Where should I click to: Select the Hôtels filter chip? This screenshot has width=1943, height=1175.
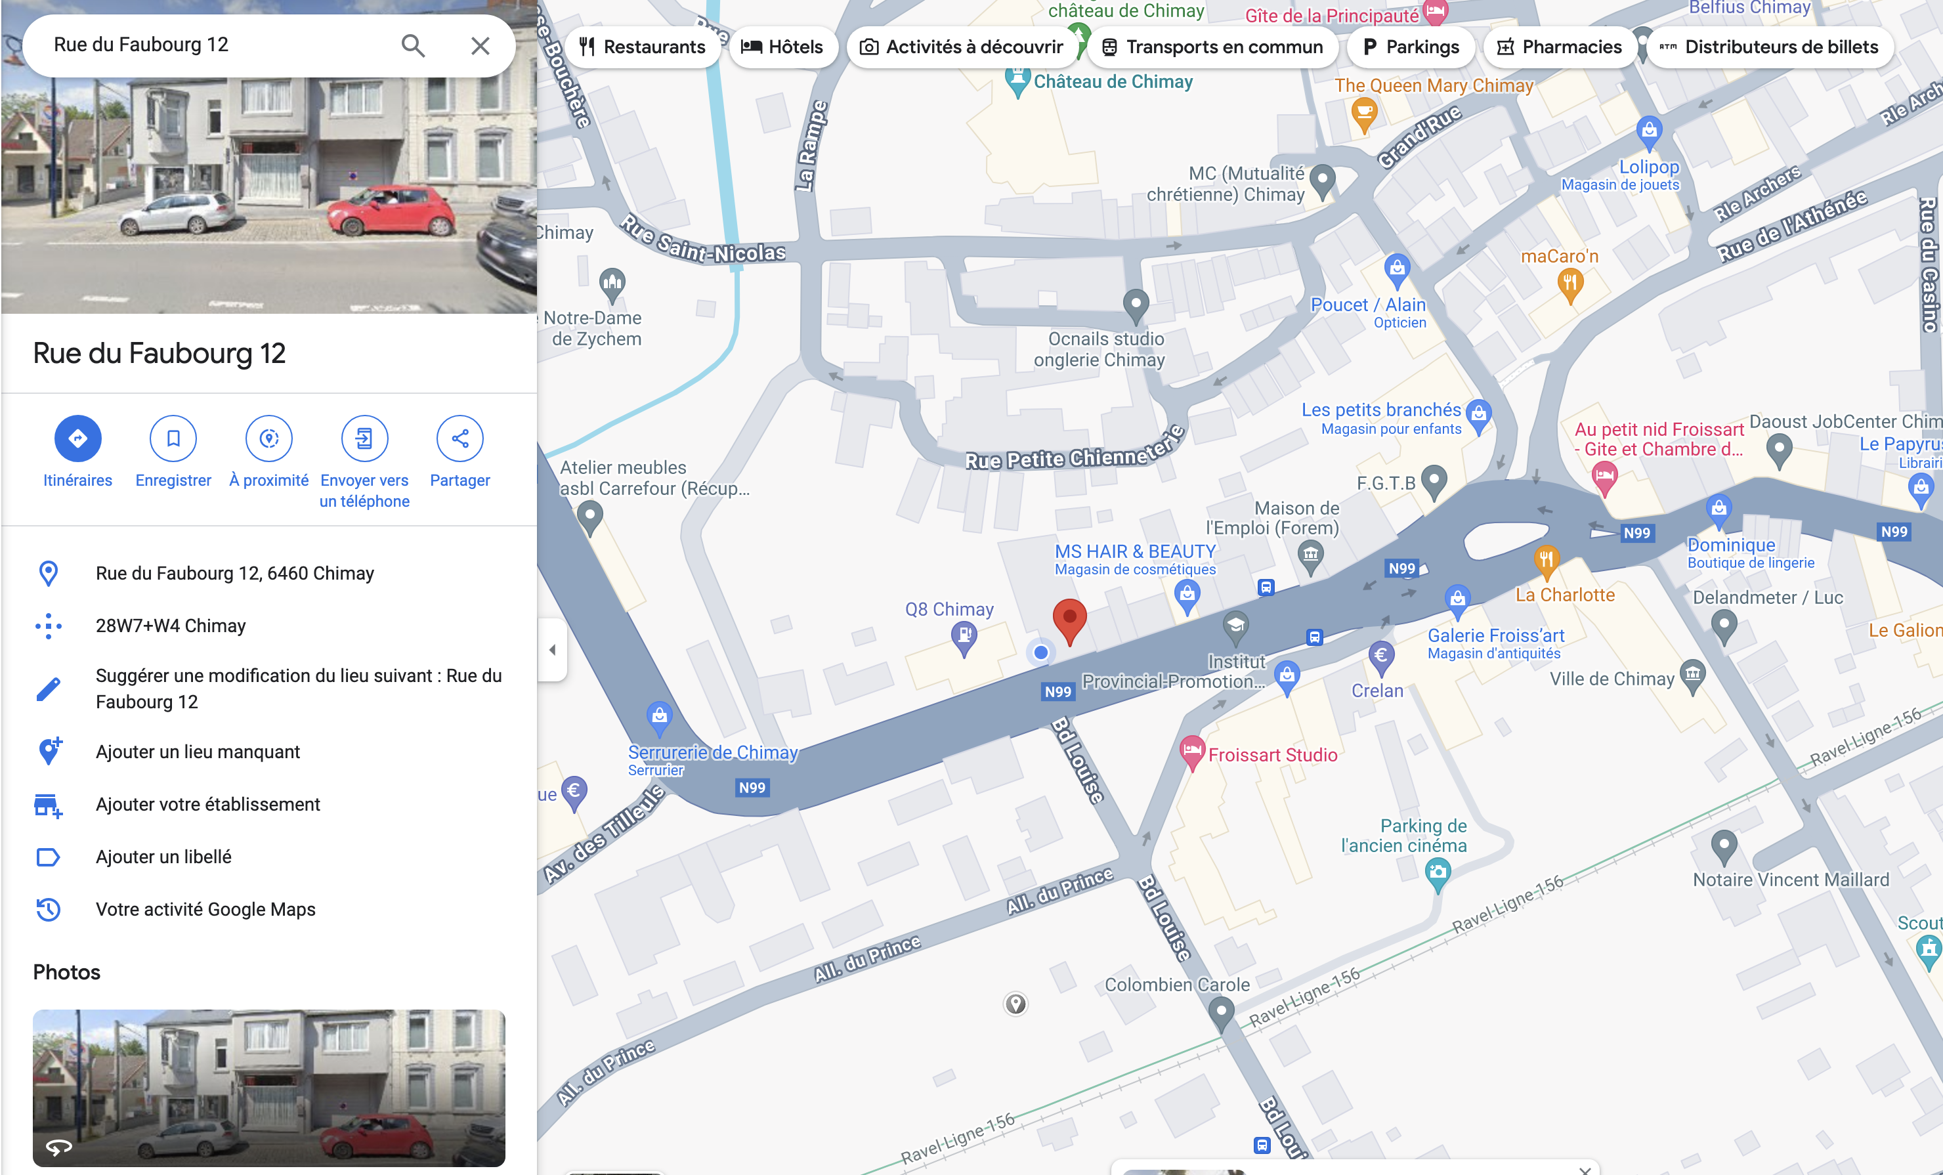[782, 47]
